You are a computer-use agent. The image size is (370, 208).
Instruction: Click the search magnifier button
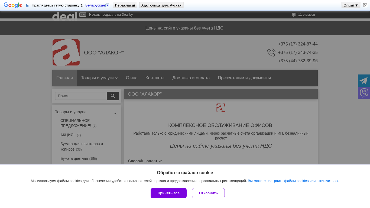point(113,96)
